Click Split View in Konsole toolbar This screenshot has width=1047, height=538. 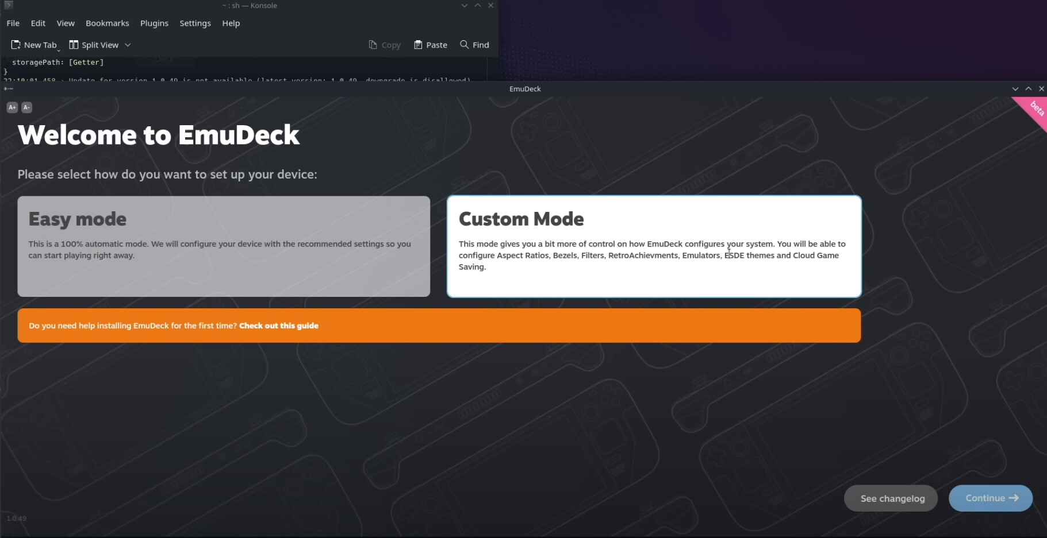[x=94, y=45]
